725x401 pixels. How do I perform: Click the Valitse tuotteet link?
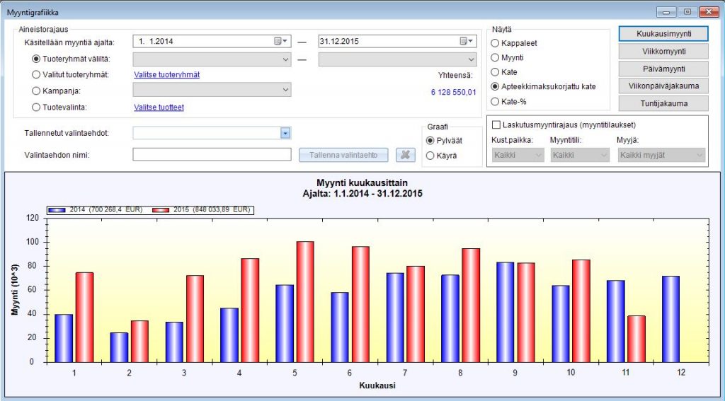(x=159, y=107)
